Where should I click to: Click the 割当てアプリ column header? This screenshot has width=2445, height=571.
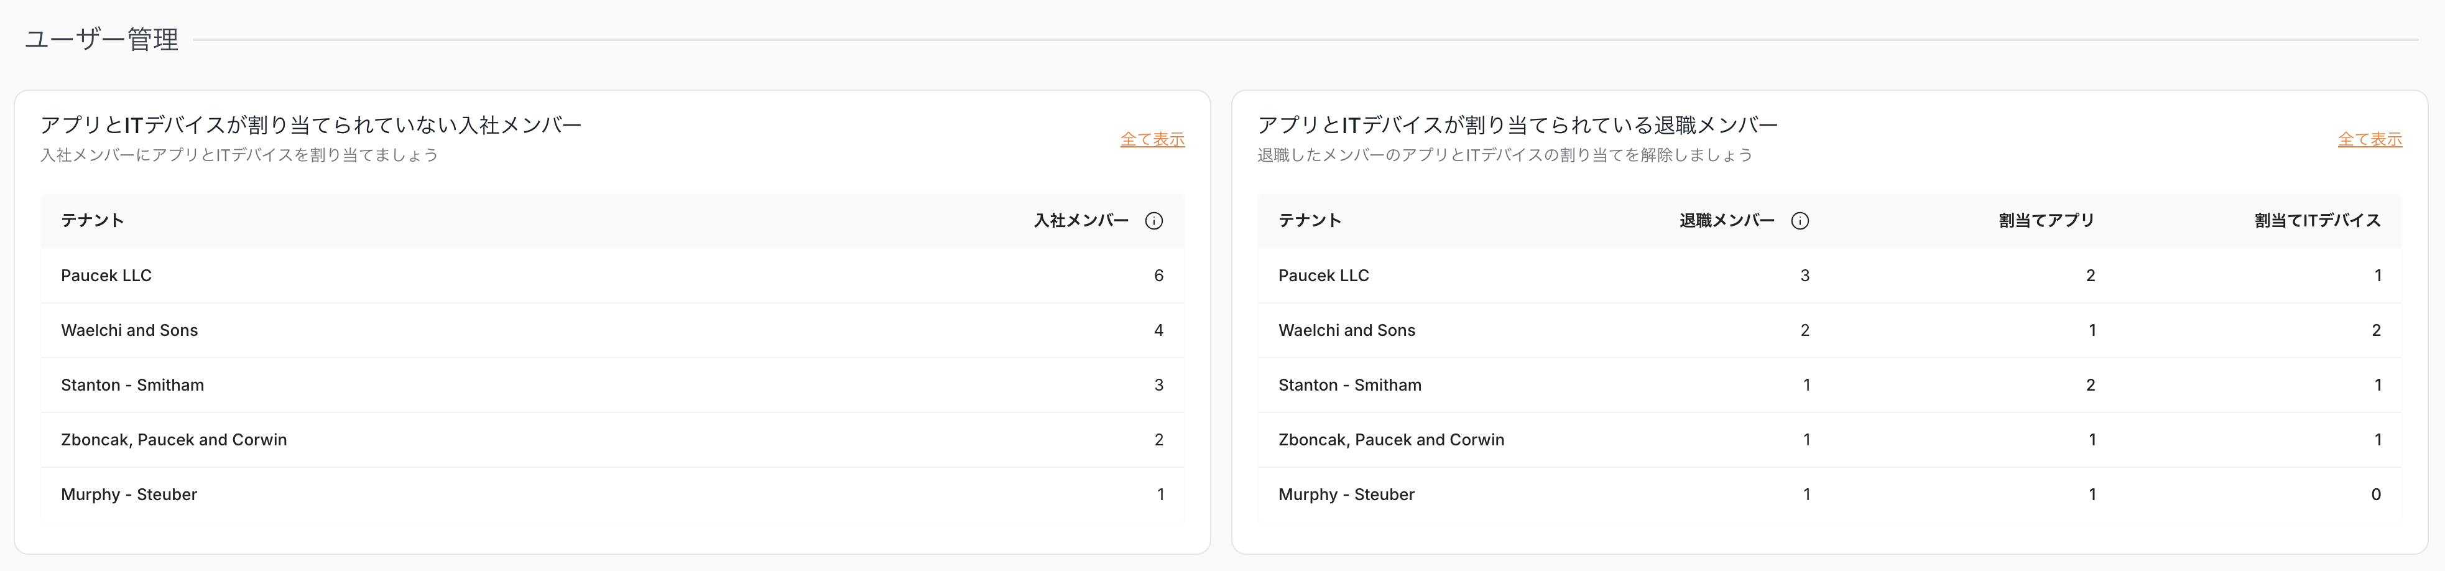point(2045,220)
